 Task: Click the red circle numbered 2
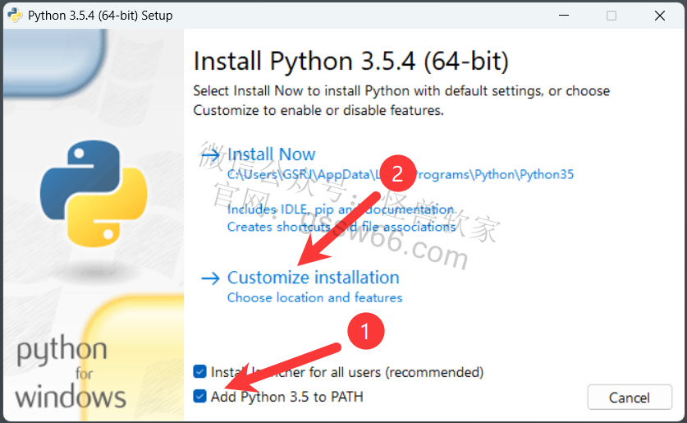(397, 173)
